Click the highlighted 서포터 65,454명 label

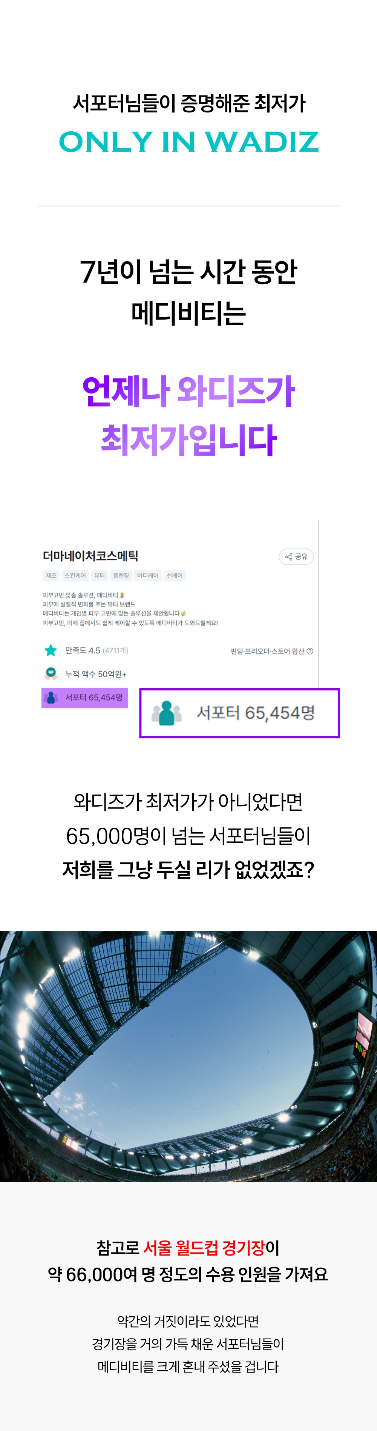[94, 697]
